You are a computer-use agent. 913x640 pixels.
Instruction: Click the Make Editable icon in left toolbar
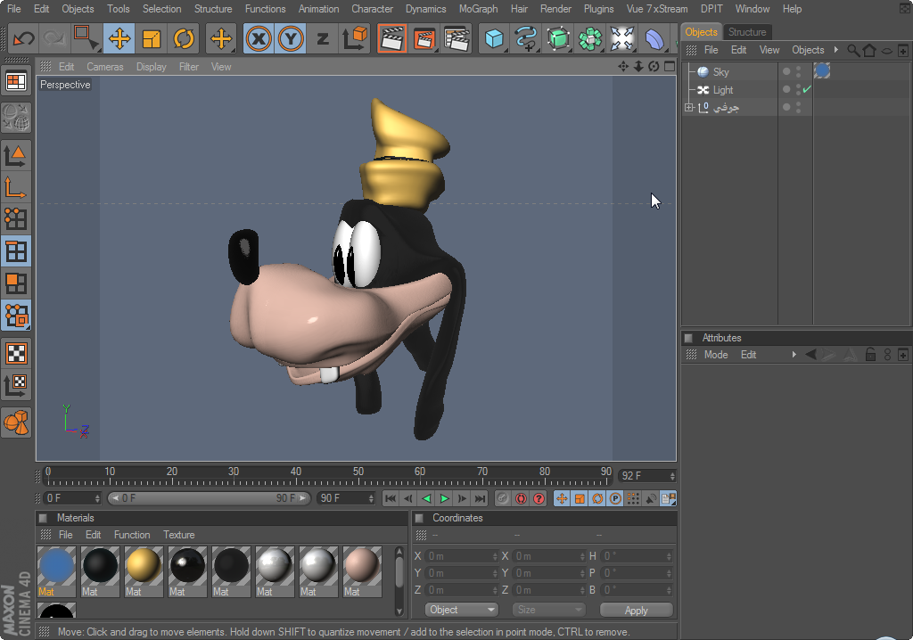(16, 117)
